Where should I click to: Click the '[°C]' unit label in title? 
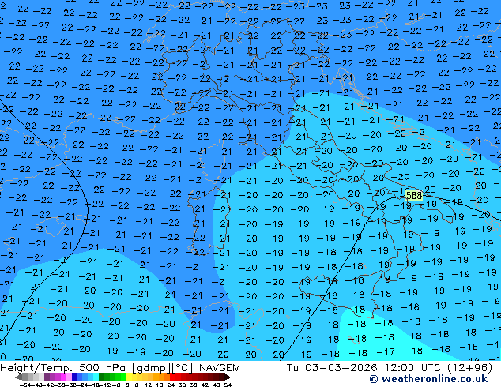tap(183, 368)
